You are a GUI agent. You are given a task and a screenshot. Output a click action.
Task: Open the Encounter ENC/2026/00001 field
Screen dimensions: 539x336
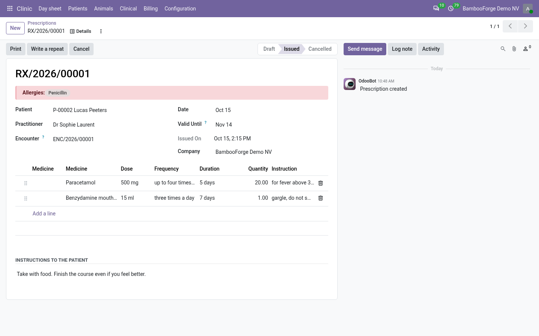click(109, 139)
